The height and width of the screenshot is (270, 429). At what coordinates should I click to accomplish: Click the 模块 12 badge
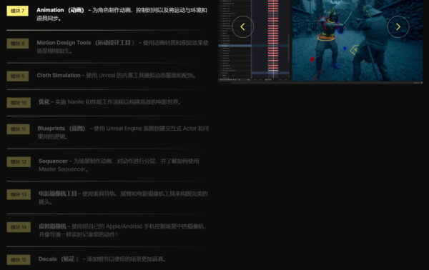[19, 161]
